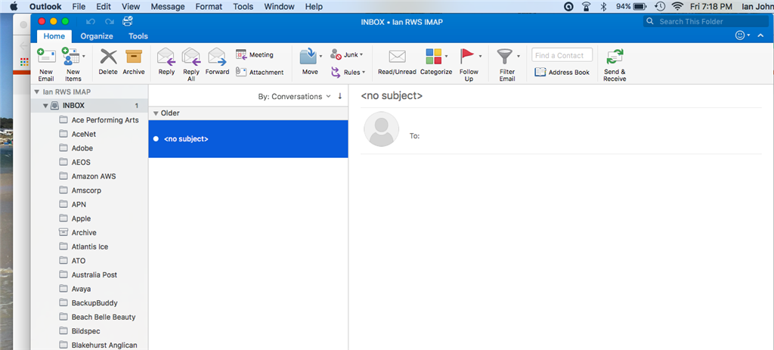Click the print icon in title bar

tap(128, 21)
